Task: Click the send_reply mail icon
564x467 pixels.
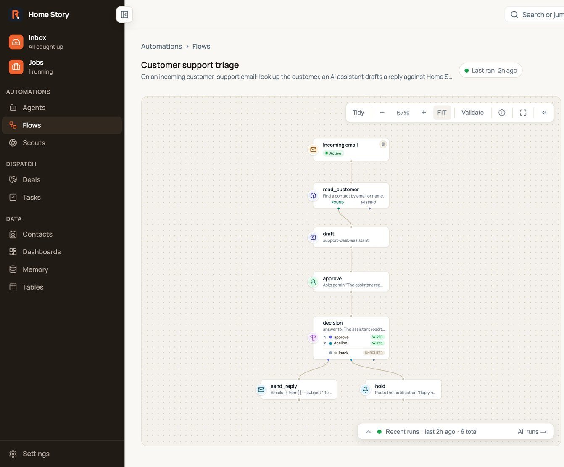Action: click(x=261, y=390)
